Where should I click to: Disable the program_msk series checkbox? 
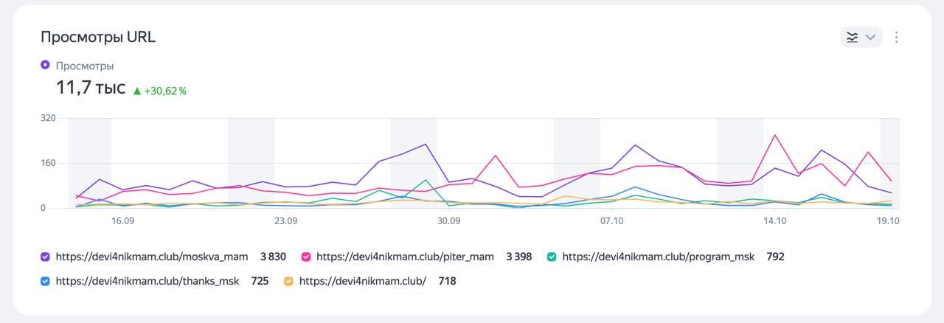tap(552, 257)
